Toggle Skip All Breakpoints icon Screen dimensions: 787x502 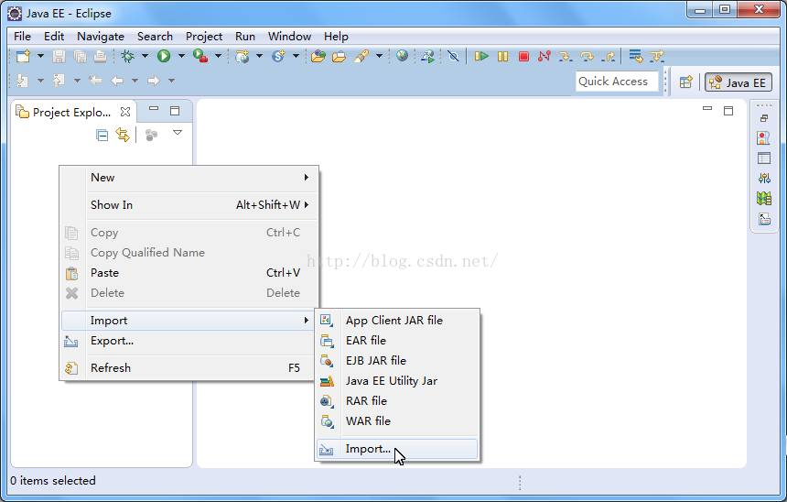point(453,56)
